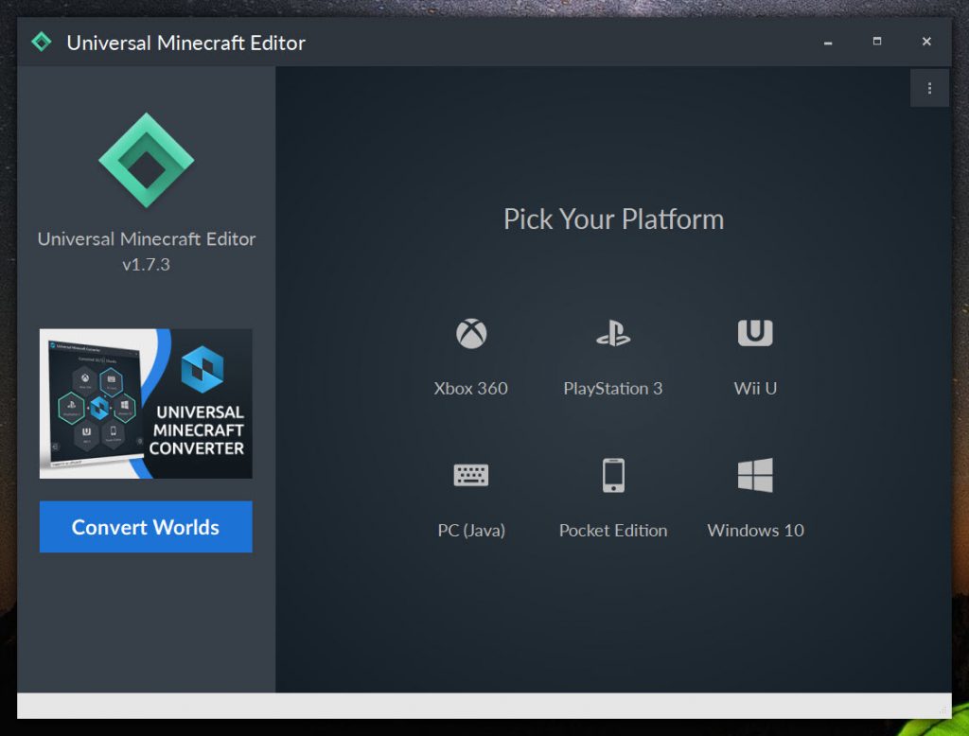The width and height of the screenshot is (969, 736).
Task: Click the "Pocket Edition" label
Action: click(x=613, y=530)
